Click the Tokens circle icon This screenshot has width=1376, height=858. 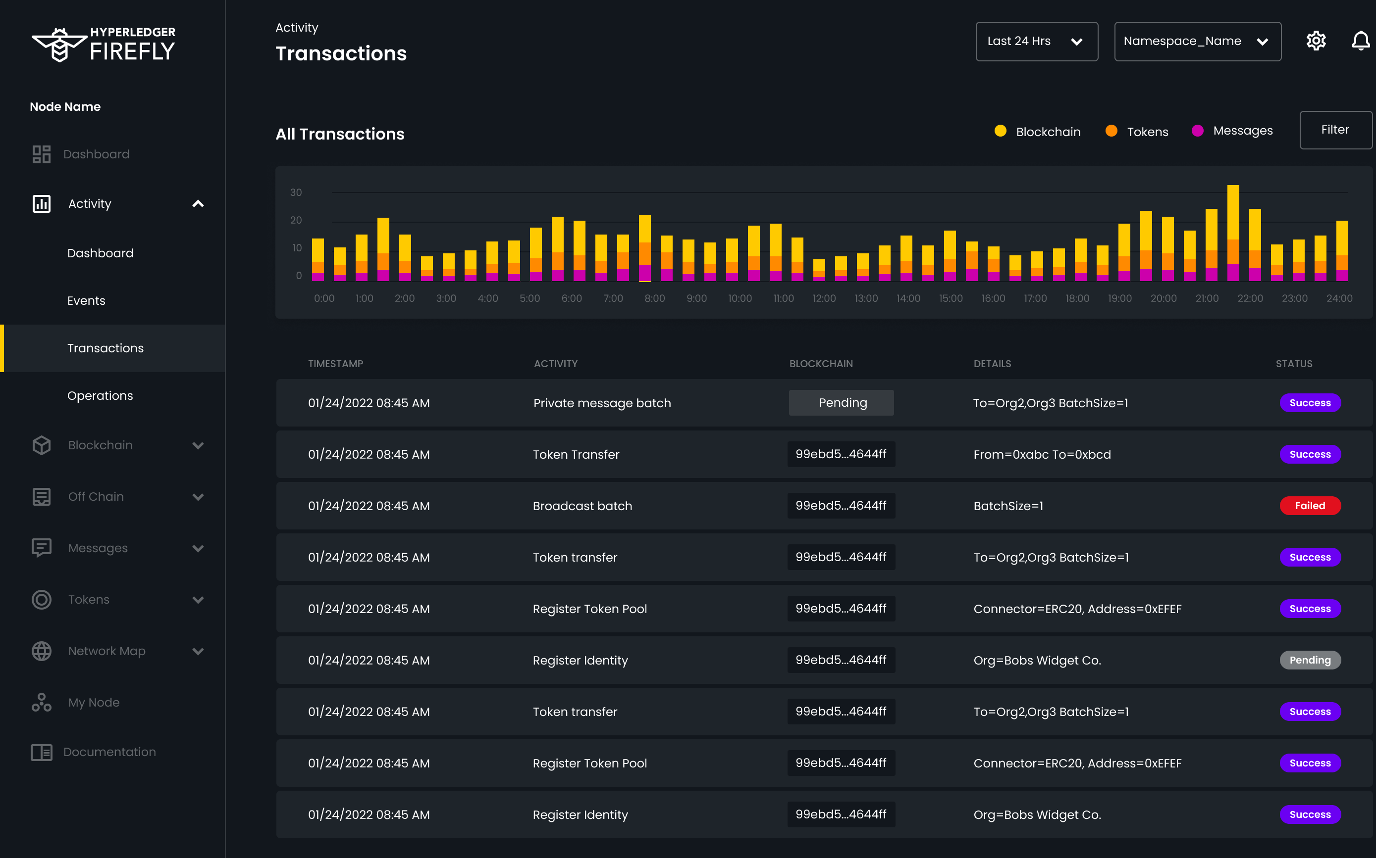tap(42, 600)
